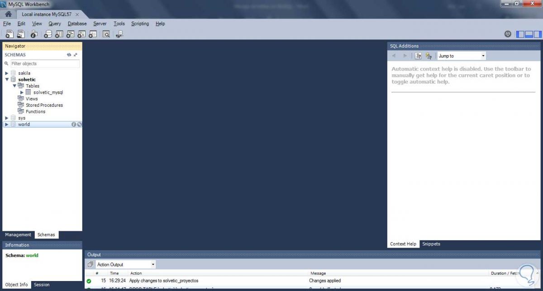Expand the sys schema
This screenshot has width=543, height=291.
pos(6,118)
